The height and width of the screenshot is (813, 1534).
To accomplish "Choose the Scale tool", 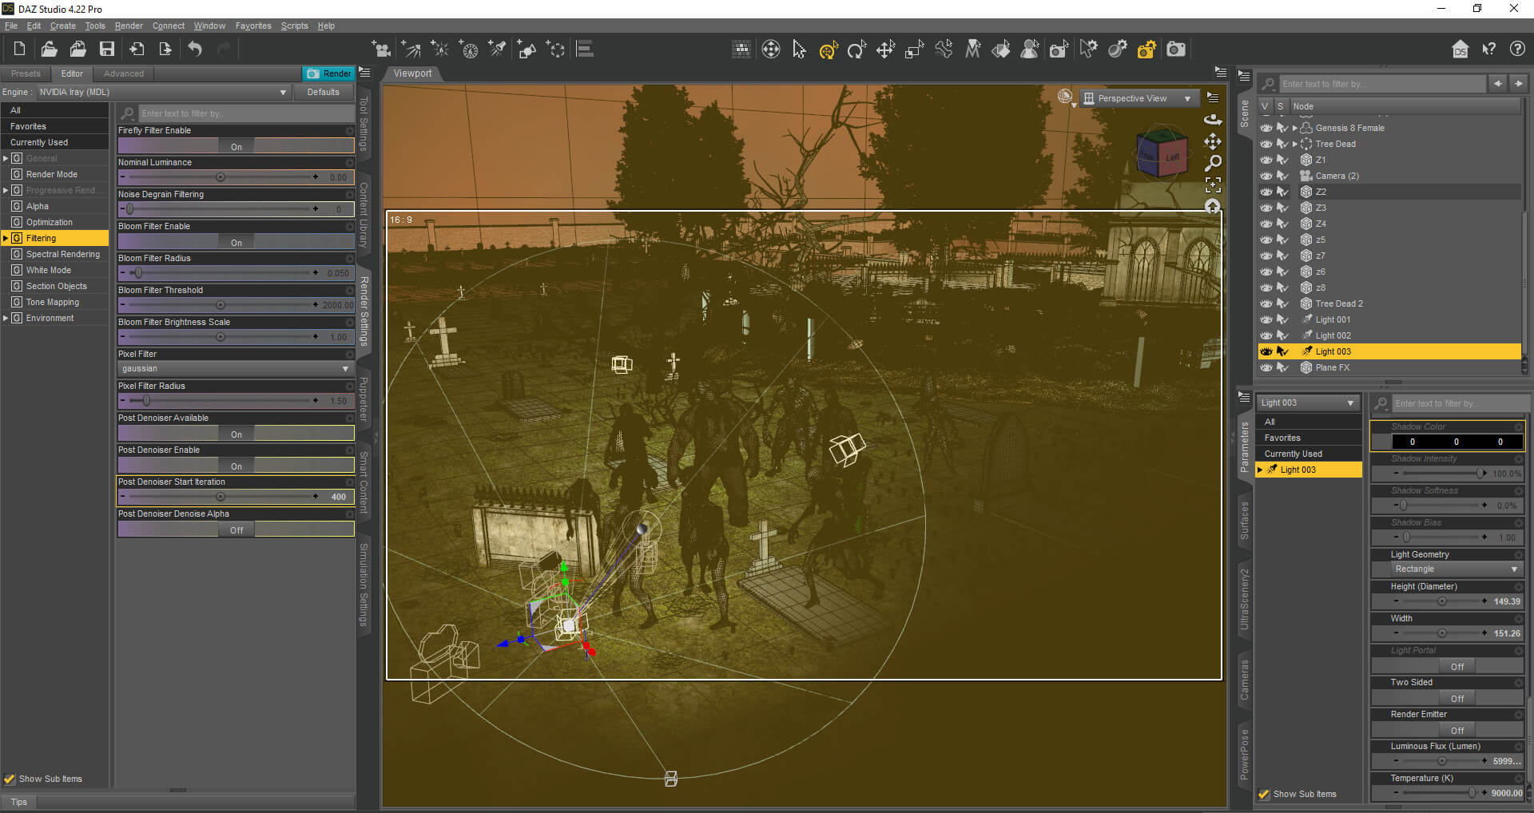I will pos(914,50).
